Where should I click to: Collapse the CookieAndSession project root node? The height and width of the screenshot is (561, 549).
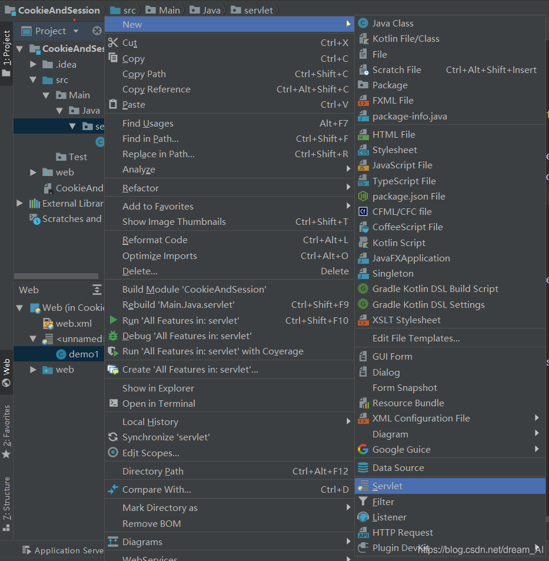(x=20, y=49)
